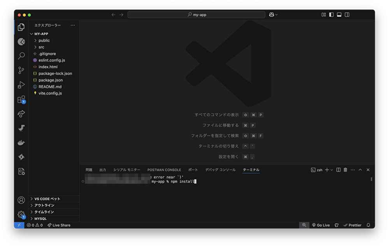Toggle primary sidebar visibility in title bar
Viewport: 389px width, 247px height.
pos(331,15)
